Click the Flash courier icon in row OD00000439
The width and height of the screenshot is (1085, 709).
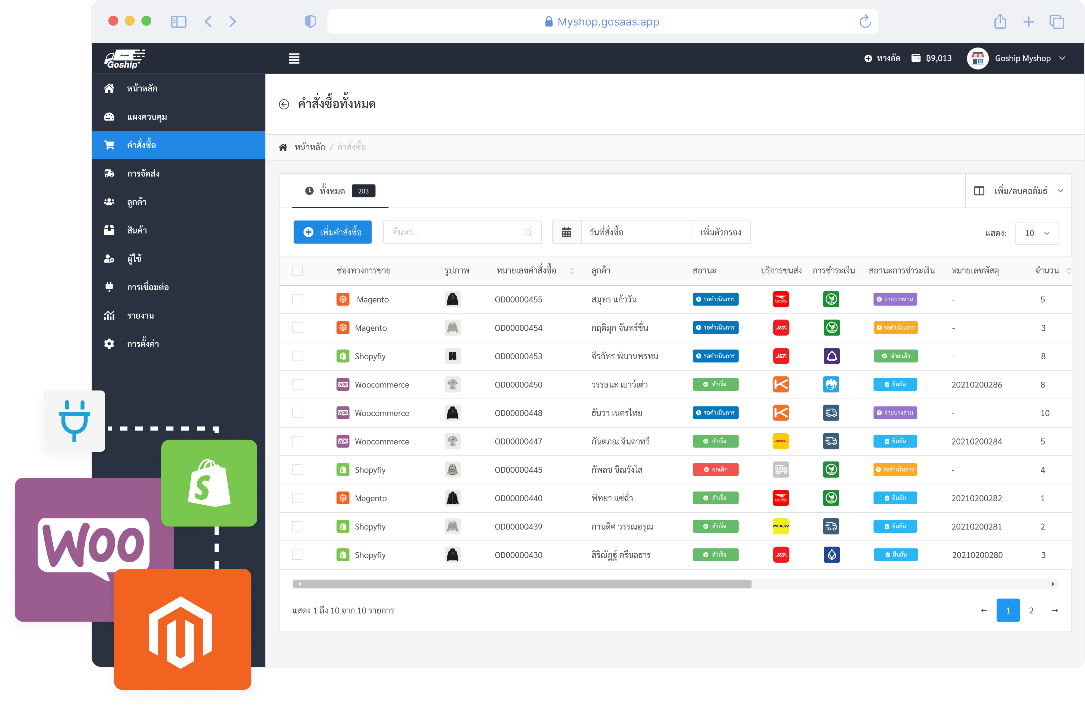click(x=781, y=526)
